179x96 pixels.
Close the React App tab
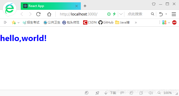[x=76, y=6]
